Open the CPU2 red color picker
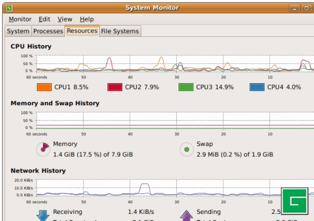The image size is (314, 221). click(115, 87)
